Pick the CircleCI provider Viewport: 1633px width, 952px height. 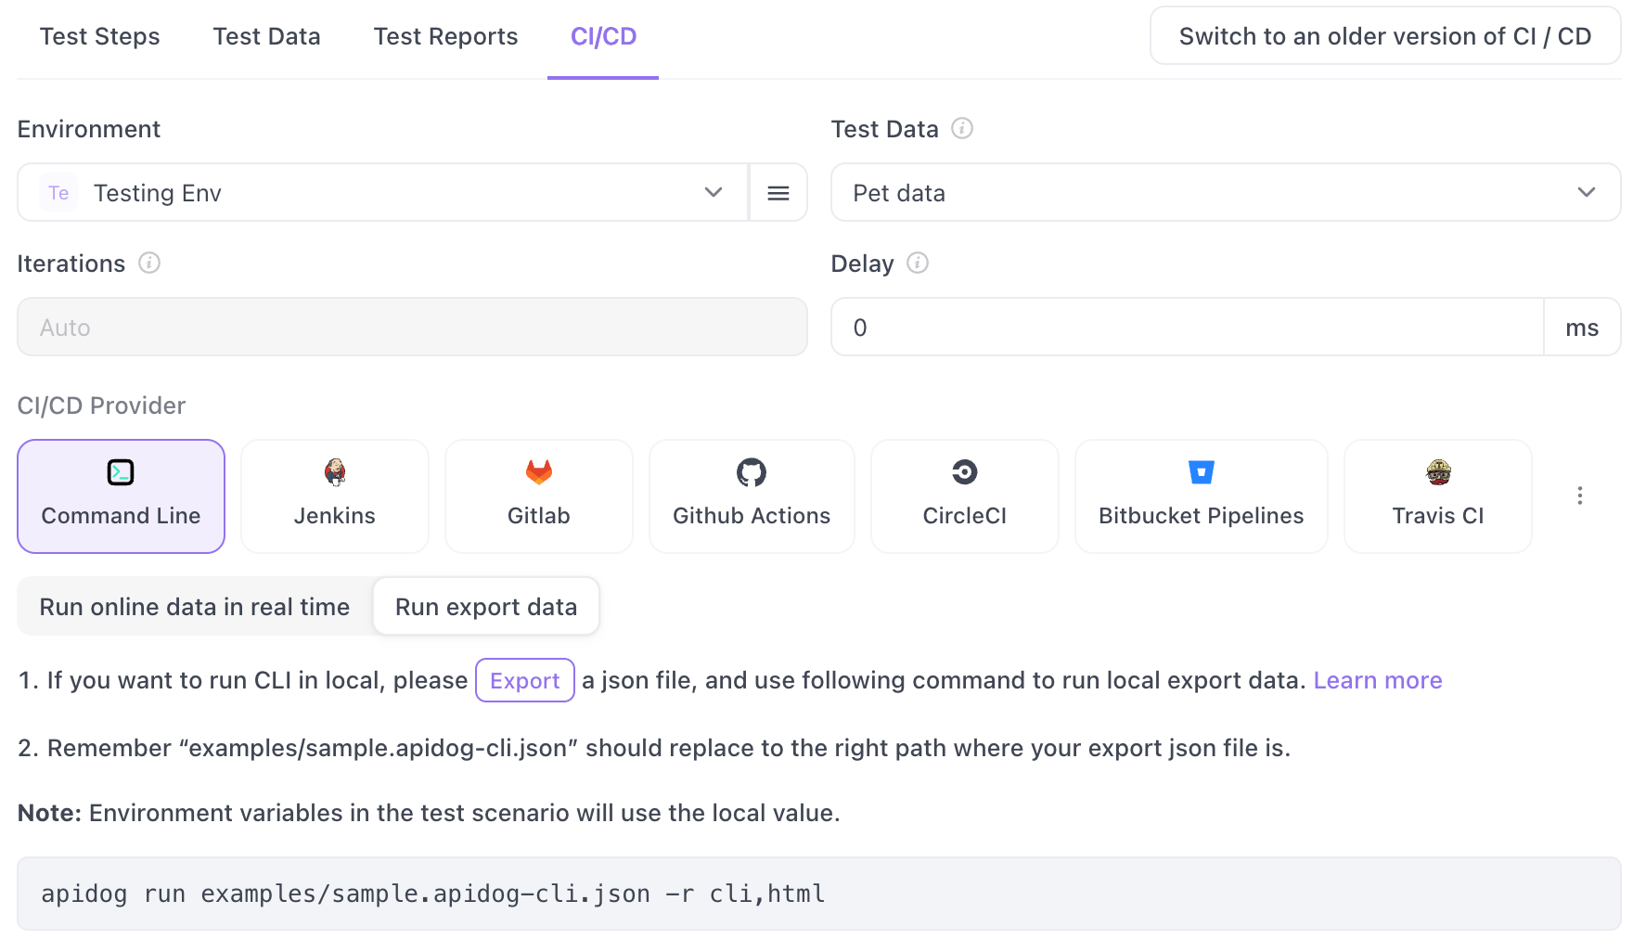pos(965,496)
